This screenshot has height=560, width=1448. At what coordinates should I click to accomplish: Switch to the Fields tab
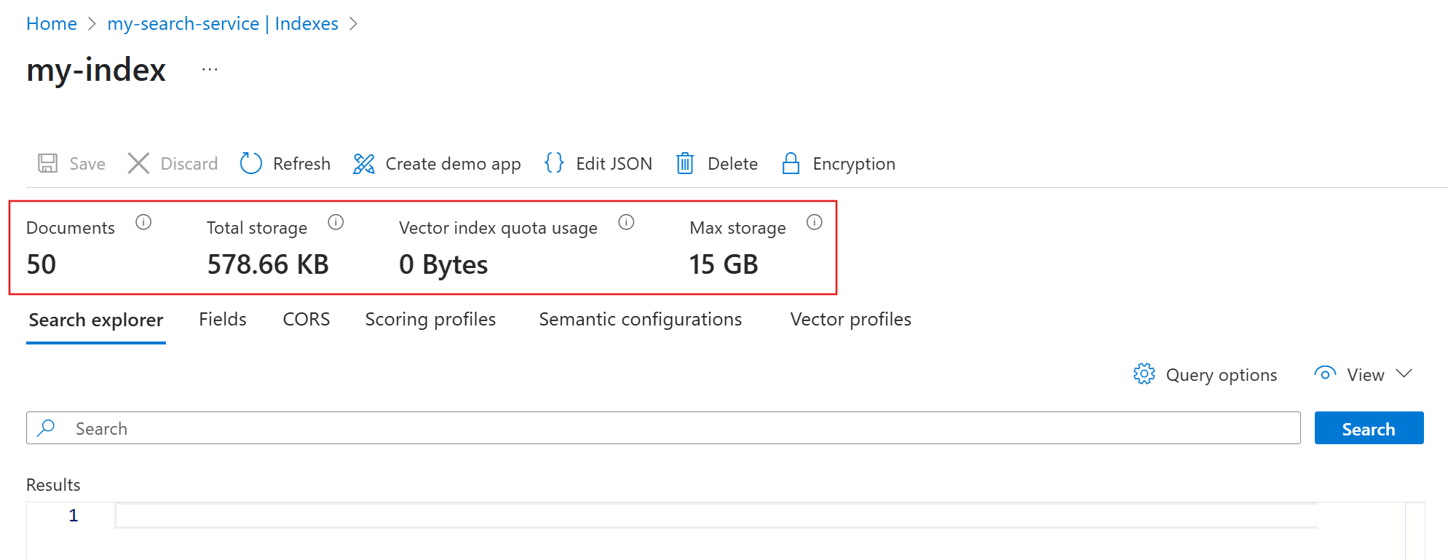tap(223, 319)
